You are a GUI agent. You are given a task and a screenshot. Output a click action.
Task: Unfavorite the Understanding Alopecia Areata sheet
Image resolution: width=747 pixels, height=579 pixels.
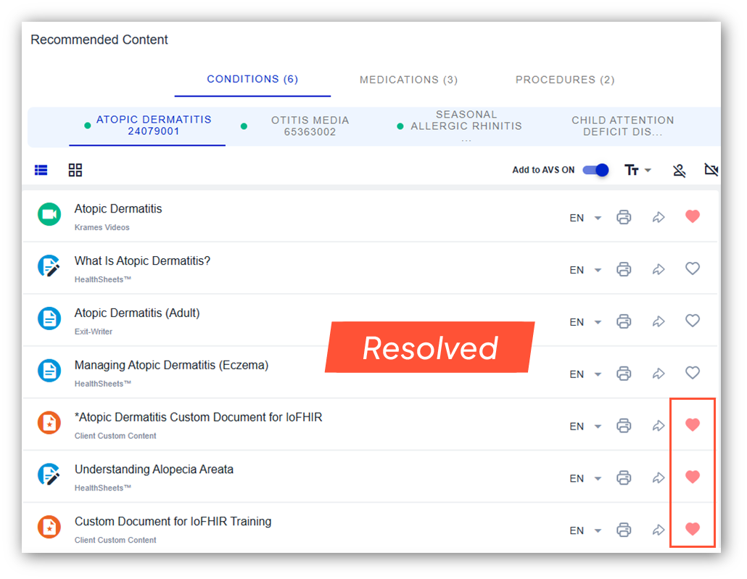(693, 477)
